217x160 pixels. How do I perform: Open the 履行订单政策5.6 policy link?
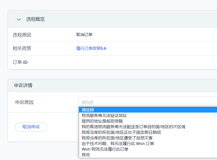pos(91,48)
